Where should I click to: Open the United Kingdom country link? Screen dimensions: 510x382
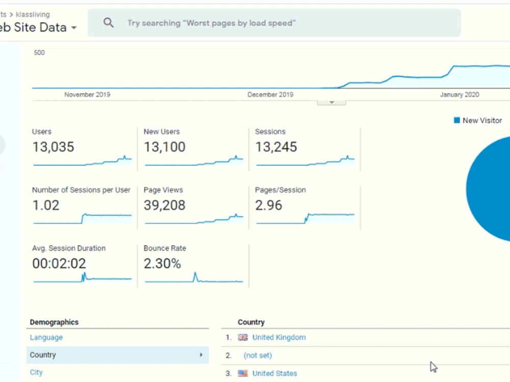pos(279,338)
